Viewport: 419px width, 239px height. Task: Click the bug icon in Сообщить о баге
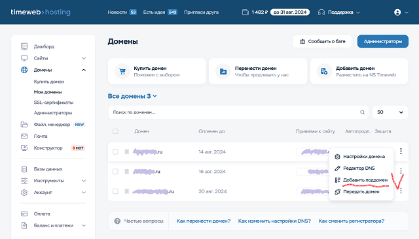tap(302, 42)
